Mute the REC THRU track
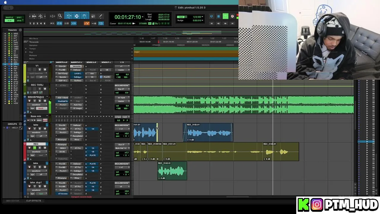This screenshot has height=214, width=380. (45, 89)
